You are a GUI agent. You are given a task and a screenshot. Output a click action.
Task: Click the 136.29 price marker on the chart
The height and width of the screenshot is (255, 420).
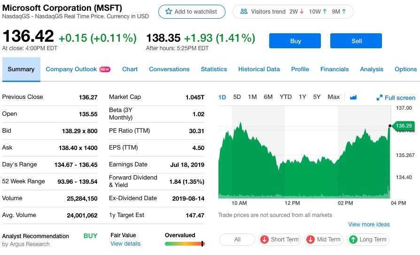(x=404, y=126)
